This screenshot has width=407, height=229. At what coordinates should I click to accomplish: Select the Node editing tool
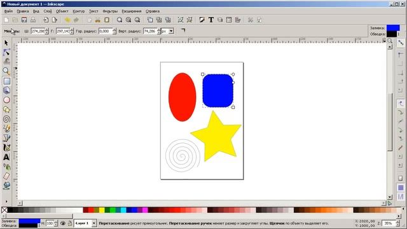(6, 52)
